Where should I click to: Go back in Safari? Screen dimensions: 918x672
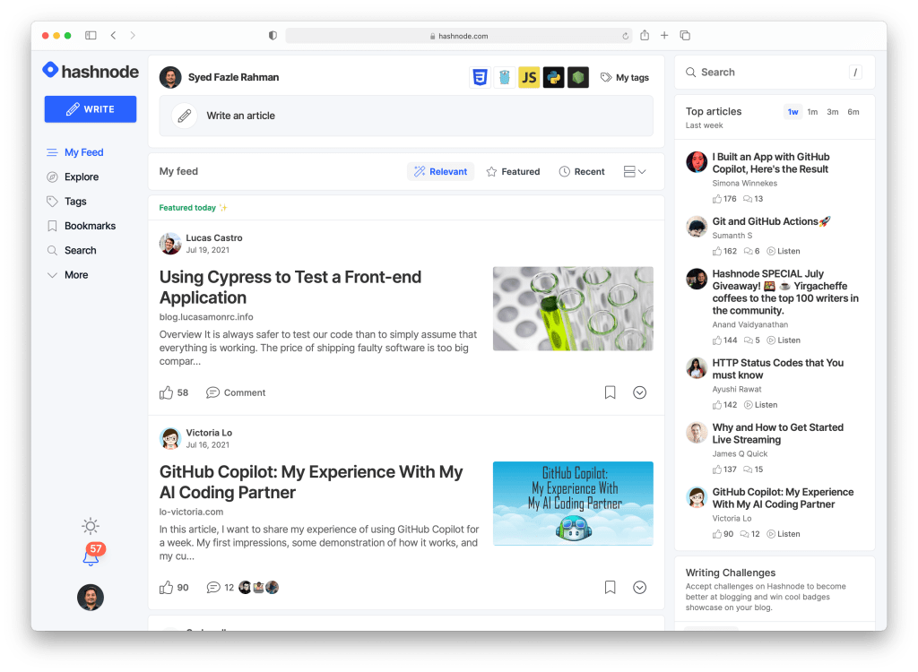[x=113, y=35]
